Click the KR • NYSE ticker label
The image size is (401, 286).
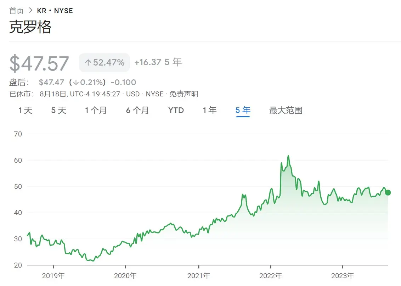point(55,11)
